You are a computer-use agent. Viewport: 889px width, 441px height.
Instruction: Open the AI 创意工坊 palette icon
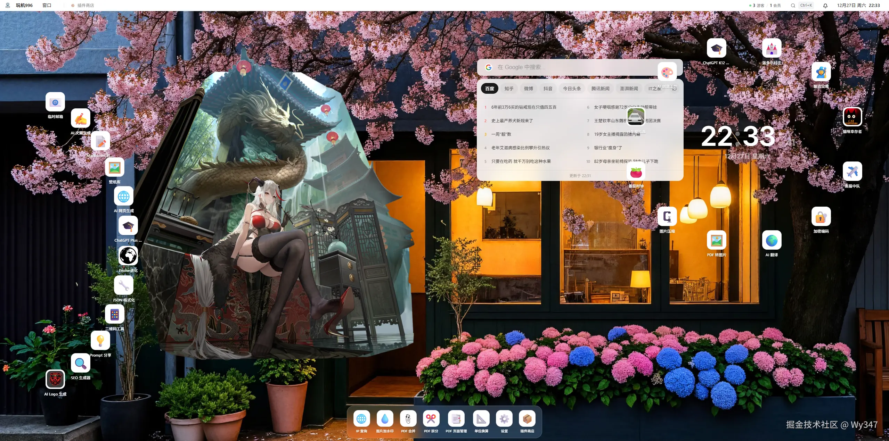click(667, 72)
